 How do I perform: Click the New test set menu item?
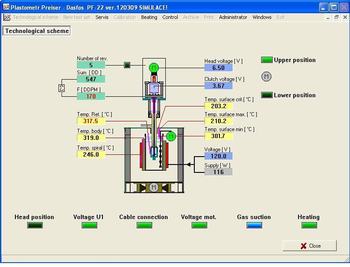pyautogui.click(x=77, y=17)
